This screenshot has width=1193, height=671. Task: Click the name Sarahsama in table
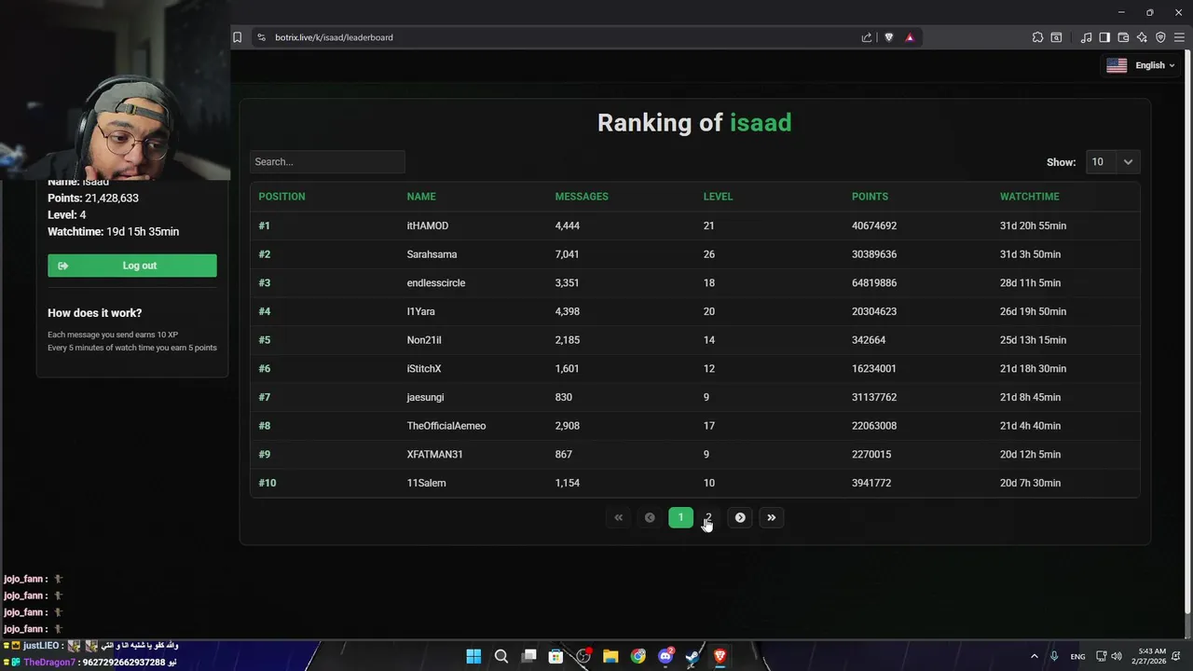(432, 254)
